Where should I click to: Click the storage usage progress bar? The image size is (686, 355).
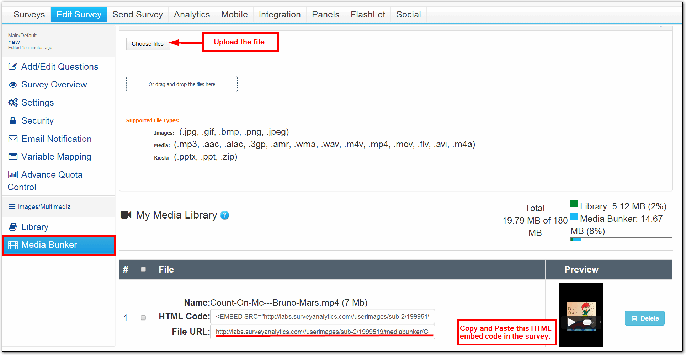[621, 240]
